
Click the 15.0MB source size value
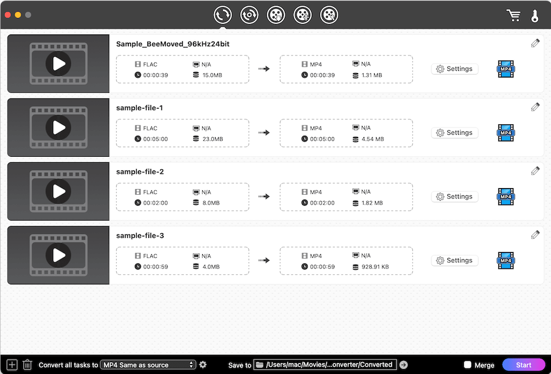(x=212, y=75)
